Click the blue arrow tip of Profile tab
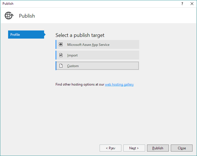The width and height of the screenshot is (197, 156). click(x=45, y=34)
